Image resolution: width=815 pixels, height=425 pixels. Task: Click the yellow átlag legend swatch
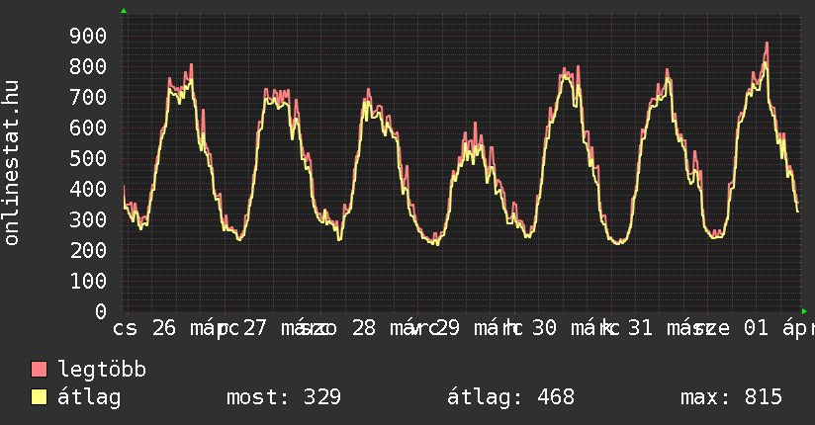click(x=40, y=397)
